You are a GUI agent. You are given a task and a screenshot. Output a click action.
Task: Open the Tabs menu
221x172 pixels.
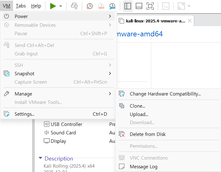coord(21,6)
